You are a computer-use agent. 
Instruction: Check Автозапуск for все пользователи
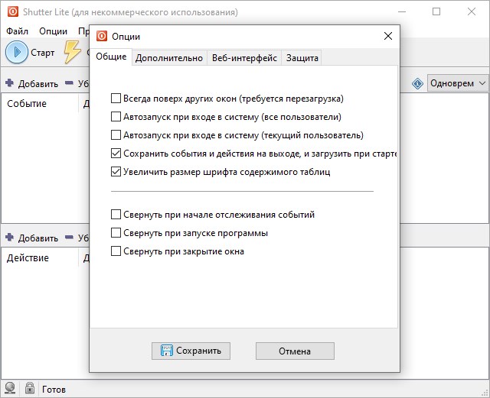point(116,117)
